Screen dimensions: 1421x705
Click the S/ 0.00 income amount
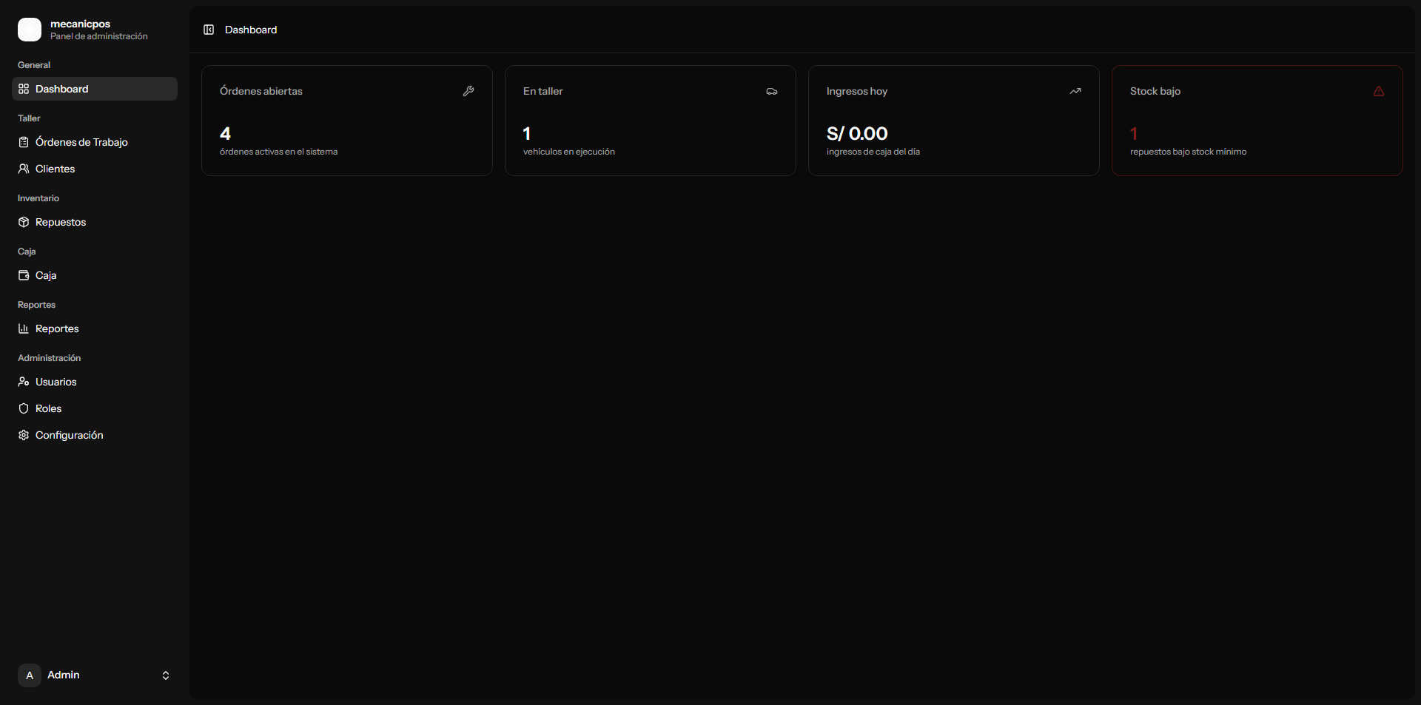tap(857, 134)
